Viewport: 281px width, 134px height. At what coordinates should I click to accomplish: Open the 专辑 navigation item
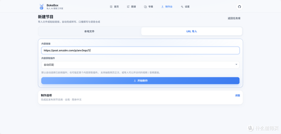click(x=149, y=7)
